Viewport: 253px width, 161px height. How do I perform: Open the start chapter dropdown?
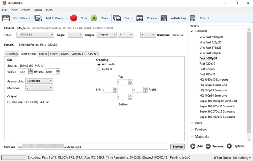pyautogui.click(x=126, y=35)
